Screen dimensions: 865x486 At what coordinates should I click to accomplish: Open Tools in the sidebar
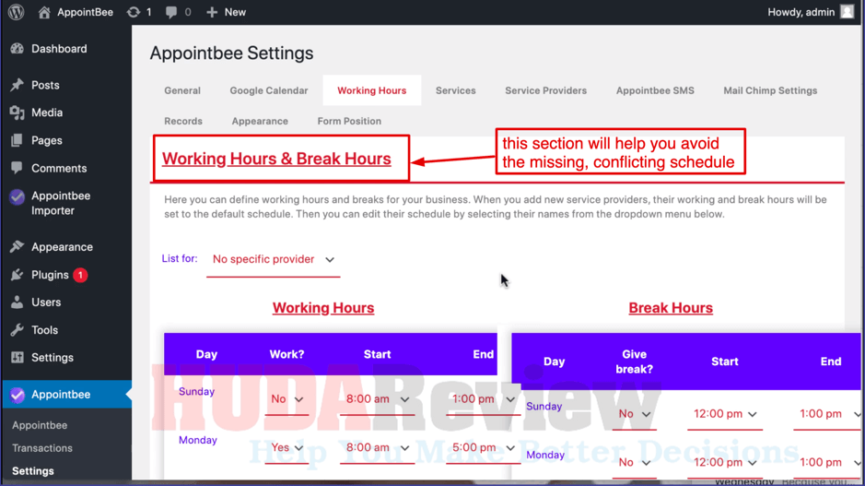click(x=45, y=330)
